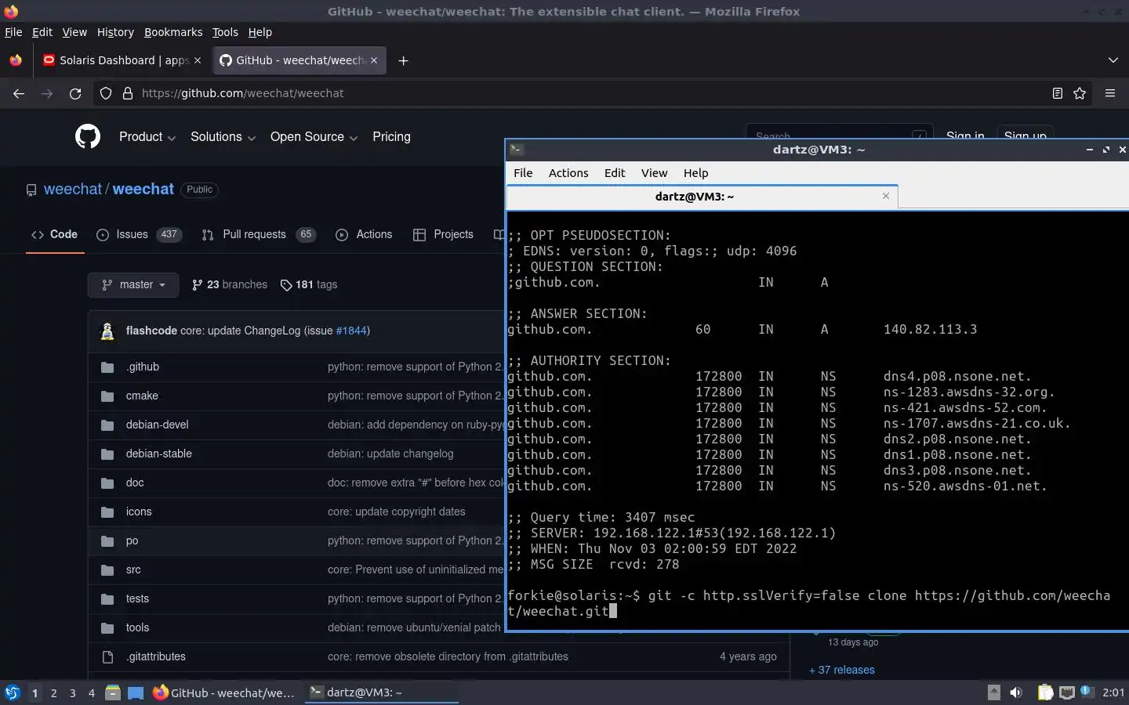This screenshot has height=705, width=1129.
Task: Open the terminal's Edit menu
Action: click(x=615, y=173)
